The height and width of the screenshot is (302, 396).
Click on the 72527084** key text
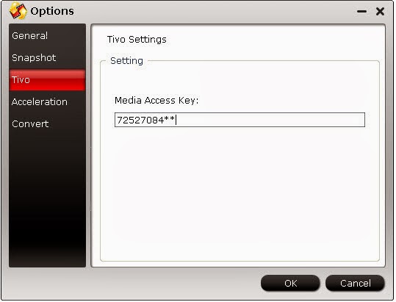[146, 121]
